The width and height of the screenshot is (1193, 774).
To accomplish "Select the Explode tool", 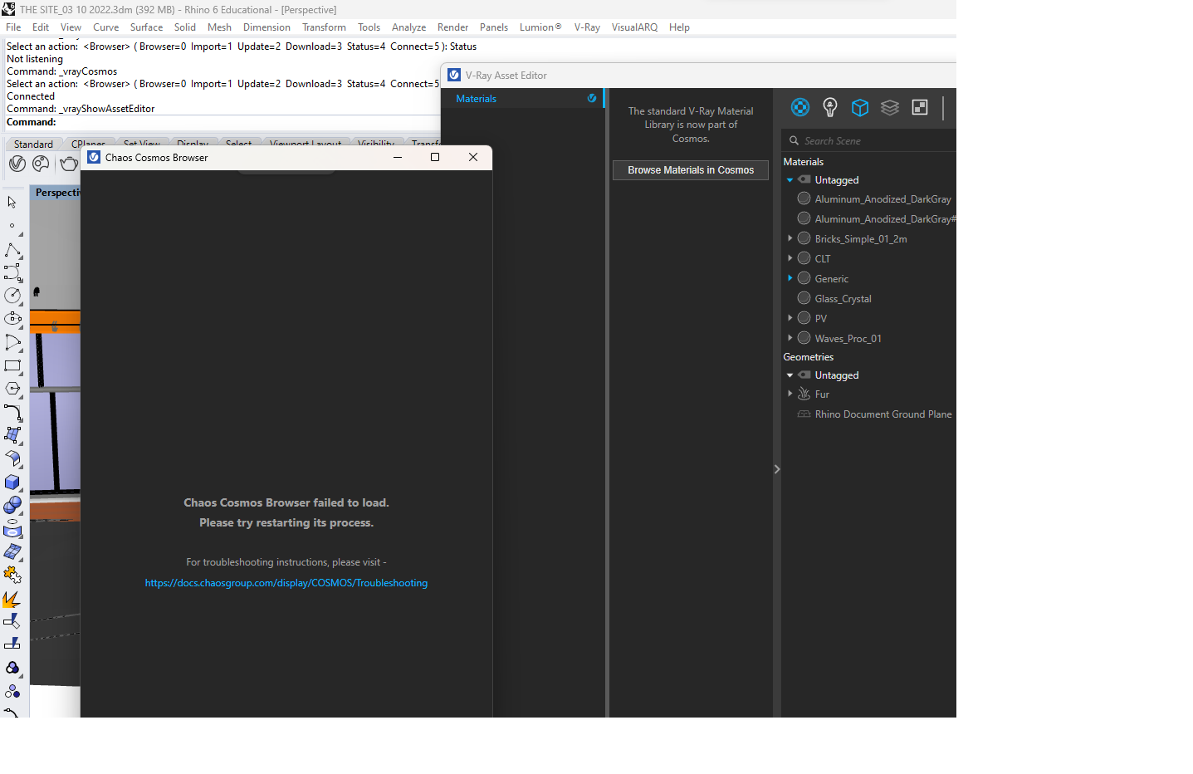I will click(x=12, y=599).
